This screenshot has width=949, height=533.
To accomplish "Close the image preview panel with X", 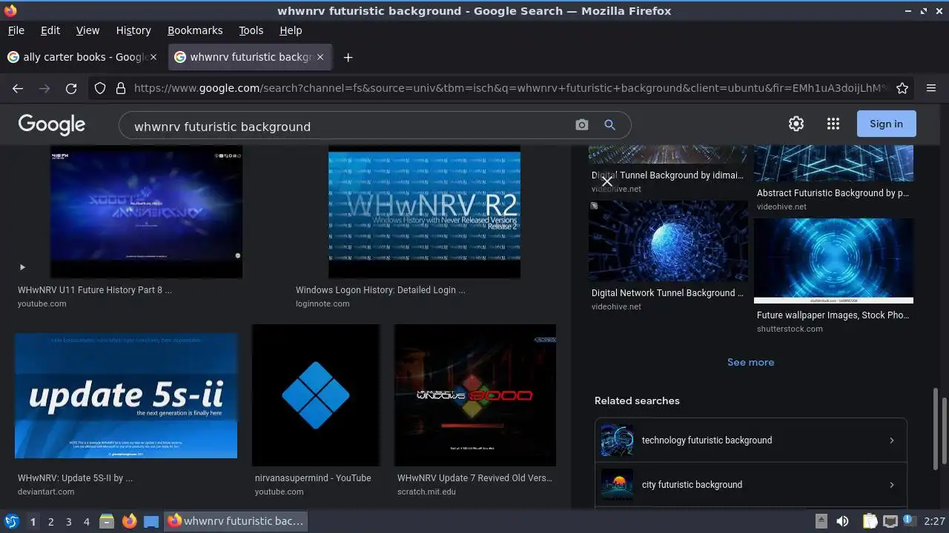I will tap(607, 181).
